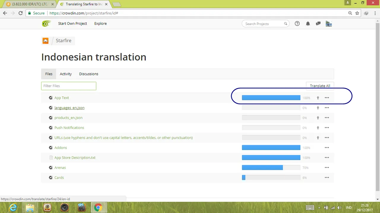Click the Cards 6% progress bar

point(271,177)
